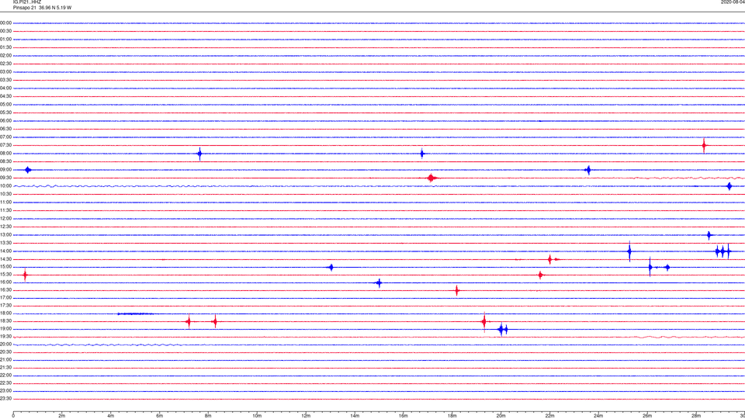
Task: Pick the 12:30 trace label
Action: tap(5, 227)
